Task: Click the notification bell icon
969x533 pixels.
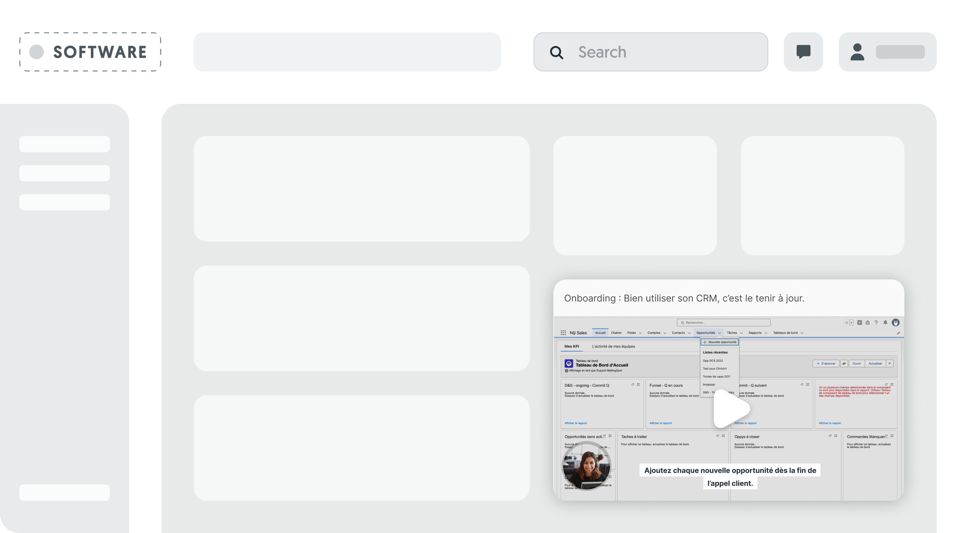Action: (885, 323)
